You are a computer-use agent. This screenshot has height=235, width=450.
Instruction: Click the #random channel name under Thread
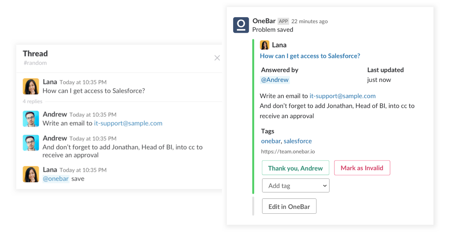pos(35,63)
